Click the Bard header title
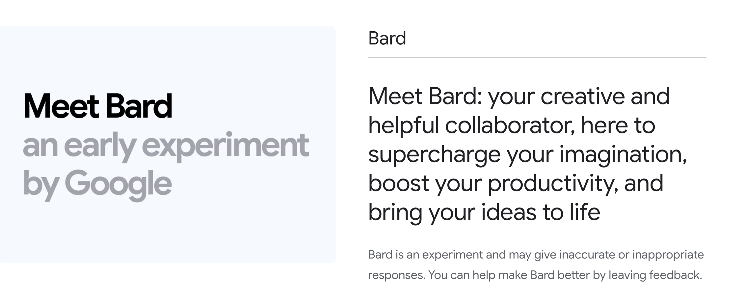The width and height of the screenshot is (744, 301). pos(387,39)
